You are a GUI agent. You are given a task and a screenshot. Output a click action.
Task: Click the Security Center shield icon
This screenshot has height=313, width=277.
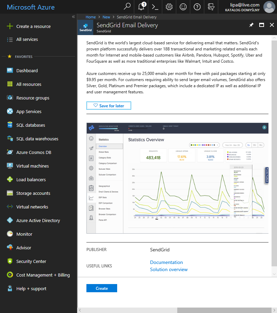pos(10,261)
